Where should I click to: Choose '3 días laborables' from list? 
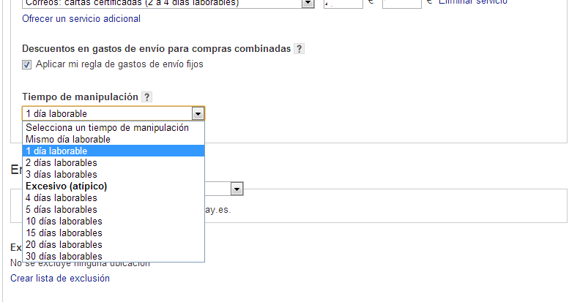(61, 174)
